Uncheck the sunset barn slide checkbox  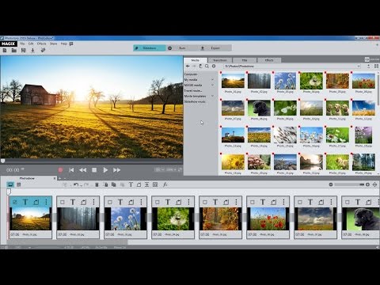(x=15, y=203)
